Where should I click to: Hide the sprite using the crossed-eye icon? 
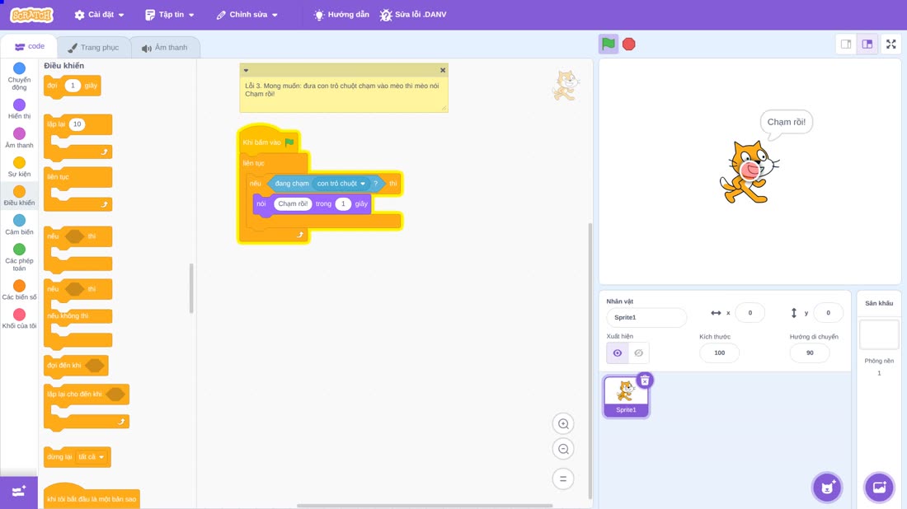coord(638,353)
